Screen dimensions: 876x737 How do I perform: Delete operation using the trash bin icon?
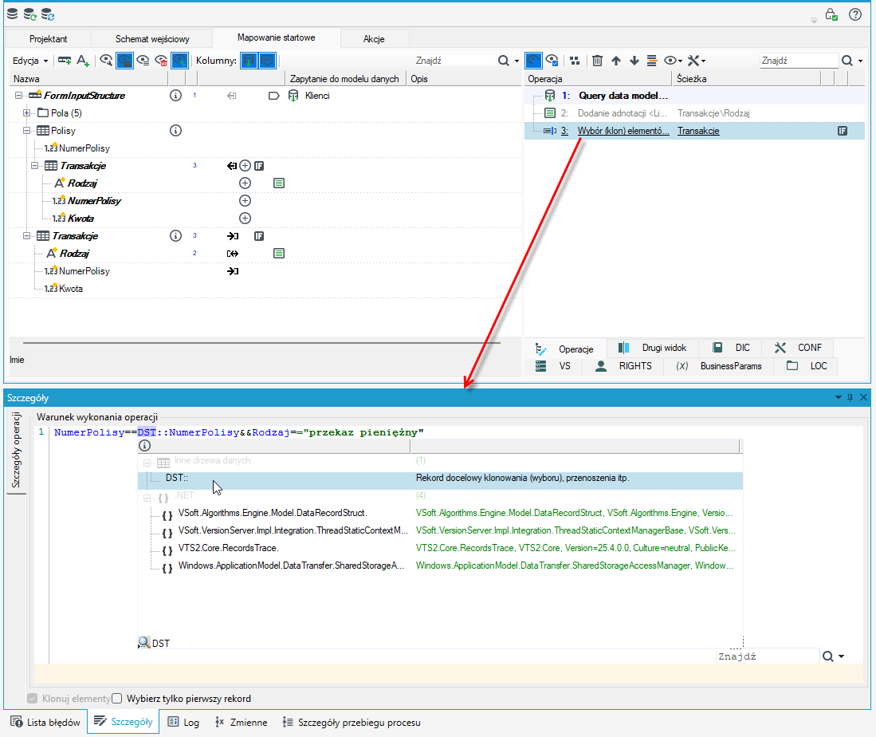click(x=597, y=61)
